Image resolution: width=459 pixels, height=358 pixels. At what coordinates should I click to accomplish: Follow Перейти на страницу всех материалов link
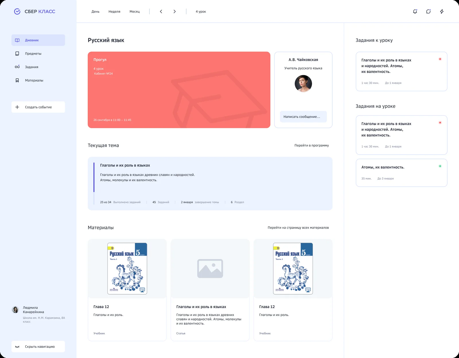(x=298, y=227)
